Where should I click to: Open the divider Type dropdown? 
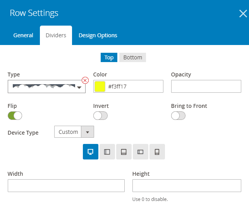(x=46, y=87)
